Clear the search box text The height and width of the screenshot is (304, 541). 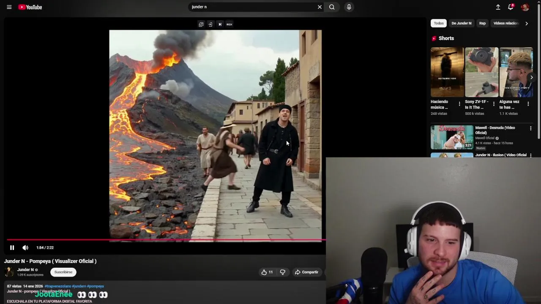(x=320, y=7)
